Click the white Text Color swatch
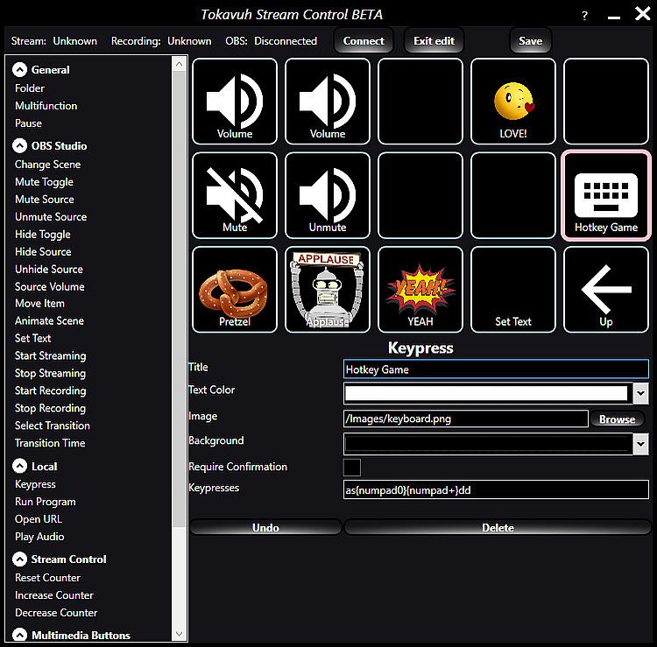This screenshot has height=647, width=657. (486, 393)
